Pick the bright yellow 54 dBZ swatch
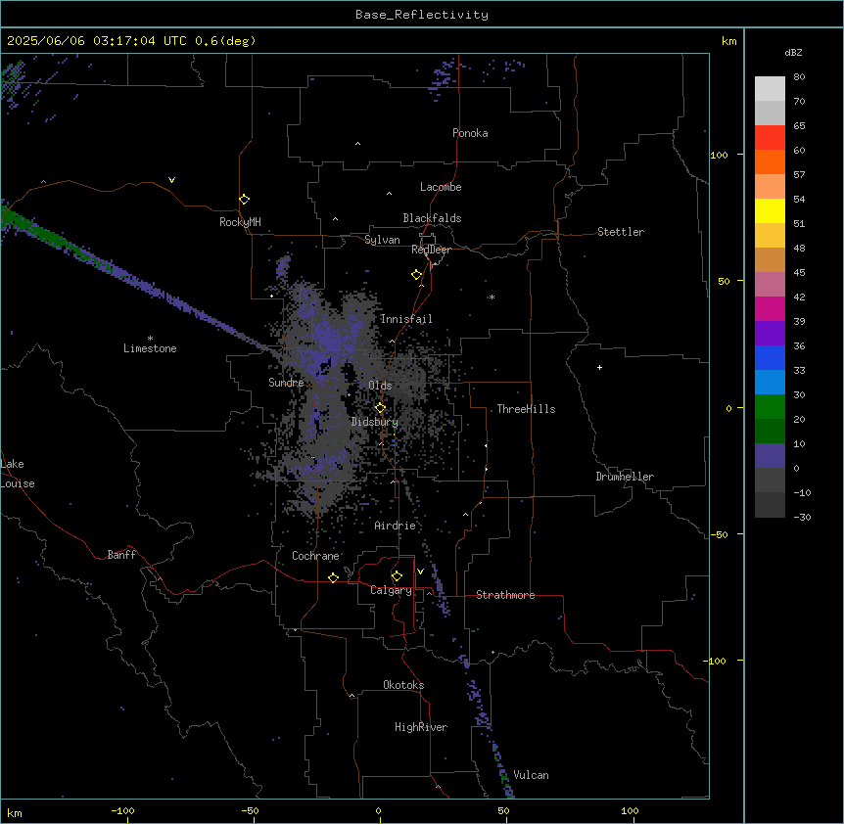 point(770,210)
